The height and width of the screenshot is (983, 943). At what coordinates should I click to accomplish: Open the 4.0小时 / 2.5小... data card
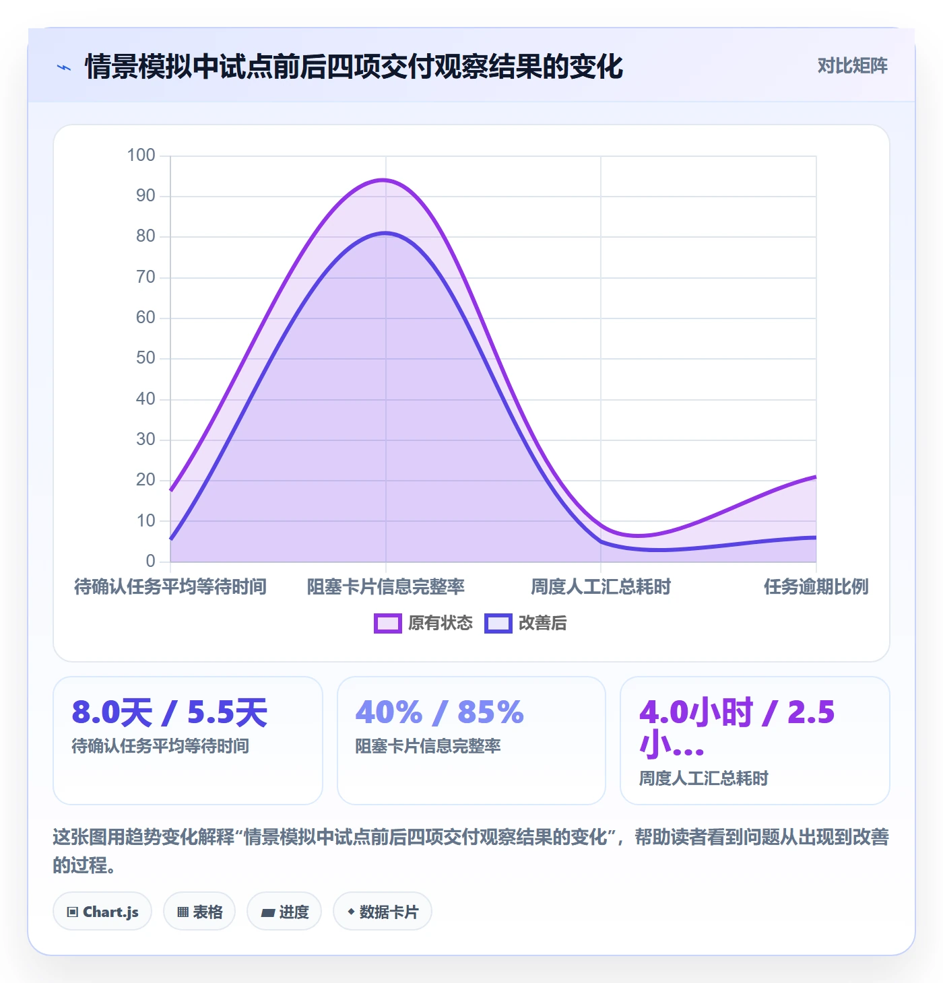pos(755,741)
